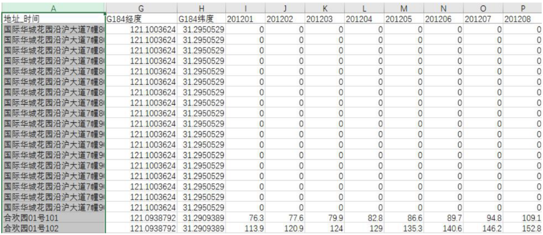543x235 pixels.
Task: Select the cell containing 79.9
Action: click(325, 218)
